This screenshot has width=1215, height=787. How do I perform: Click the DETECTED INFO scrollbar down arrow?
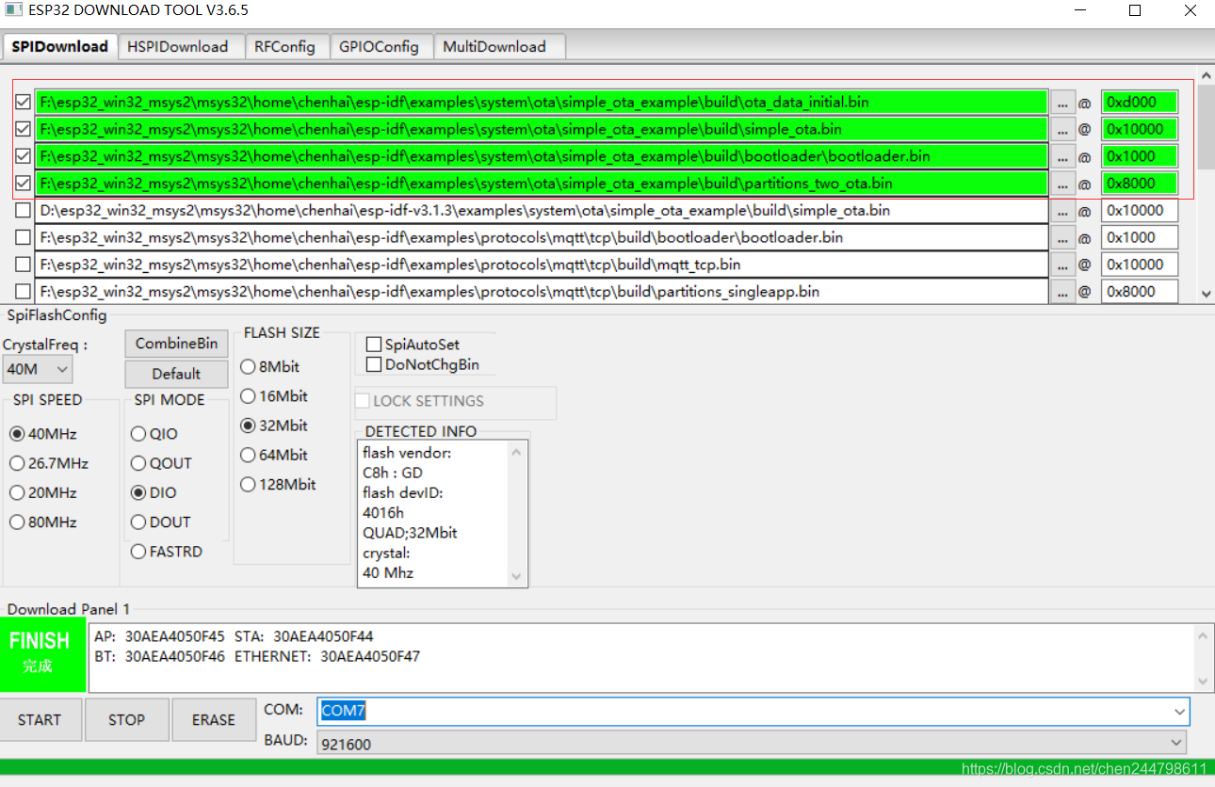[x=516, y=576]
